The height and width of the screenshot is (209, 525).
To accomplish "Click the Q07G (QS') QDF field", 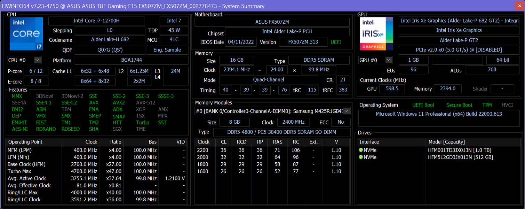I will point(110,50).
